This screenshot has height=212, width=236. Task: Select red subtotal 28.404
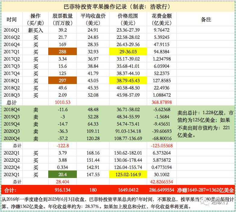[62, 182]
